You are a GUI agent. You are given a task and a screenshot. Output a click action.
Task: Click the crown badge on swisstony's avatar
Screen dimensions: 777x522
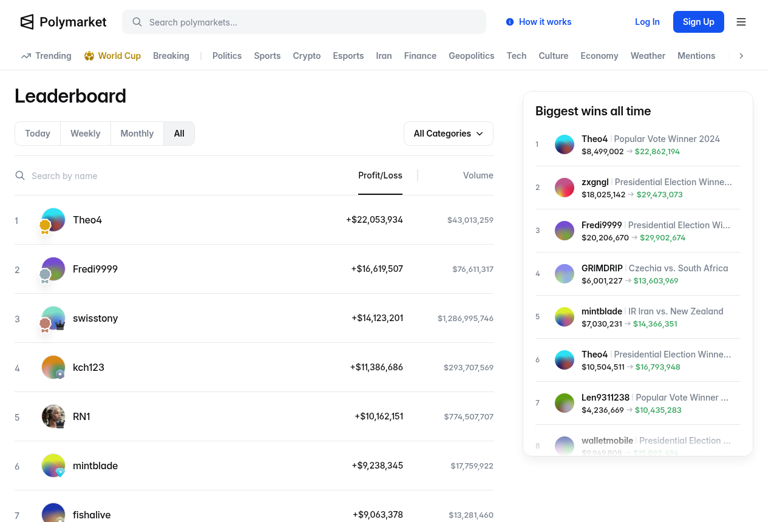[x=60, y=325]
